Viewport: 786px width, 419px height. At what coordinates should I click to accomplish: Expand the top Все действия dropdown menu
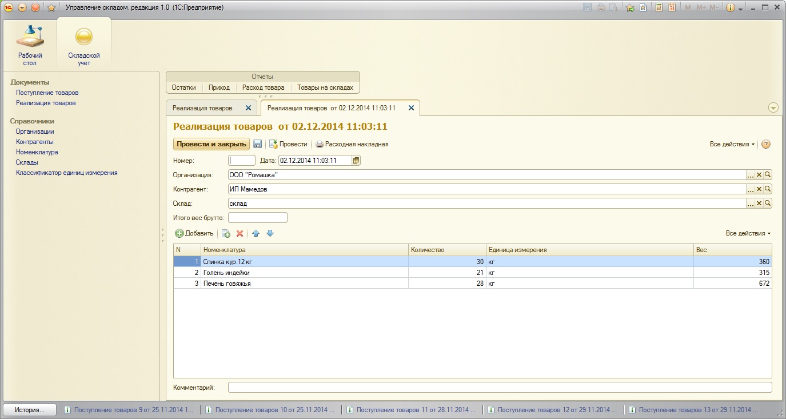(x=732, y=144)
